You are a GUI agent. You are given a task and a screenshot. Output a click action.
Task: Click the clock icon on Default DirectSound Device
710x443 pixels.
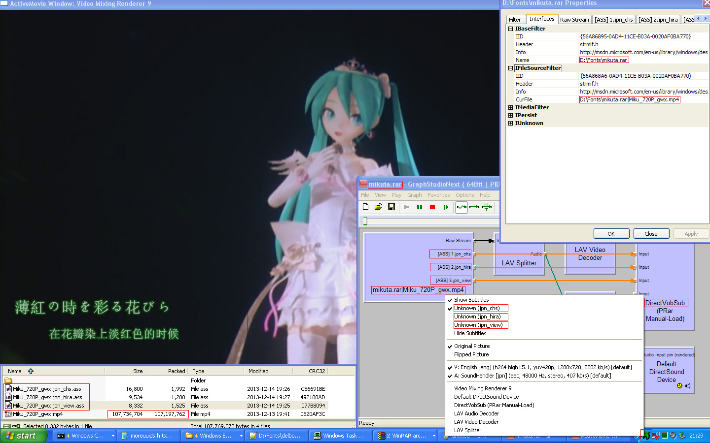tap(679, 386)
